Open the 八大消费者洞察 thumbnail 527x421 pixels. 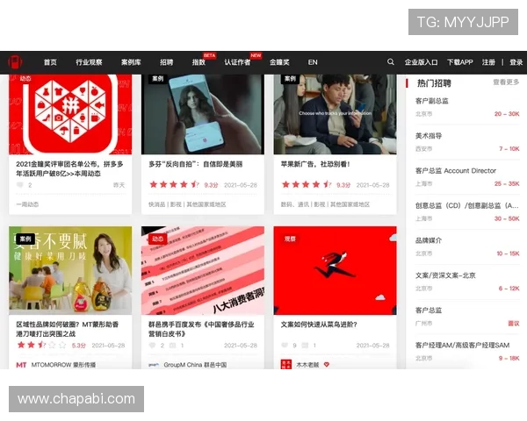point(203,271)
